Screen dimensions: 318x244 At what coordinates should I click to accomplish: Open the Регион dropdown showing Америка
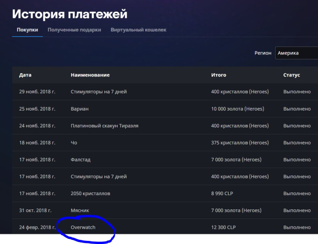coord(297,53)
